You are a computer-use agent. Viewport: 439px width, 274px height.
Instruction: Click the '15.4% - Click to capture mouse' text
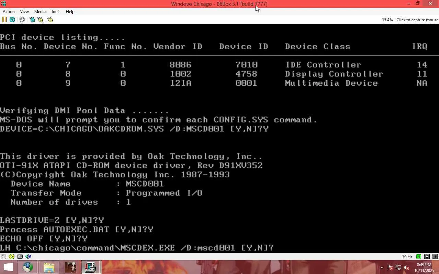click(x=410, y=20)
